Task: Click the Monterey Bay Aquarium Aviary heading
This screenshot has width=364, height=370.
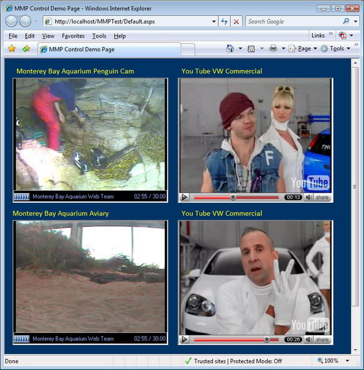Action: tap(61, 213)
